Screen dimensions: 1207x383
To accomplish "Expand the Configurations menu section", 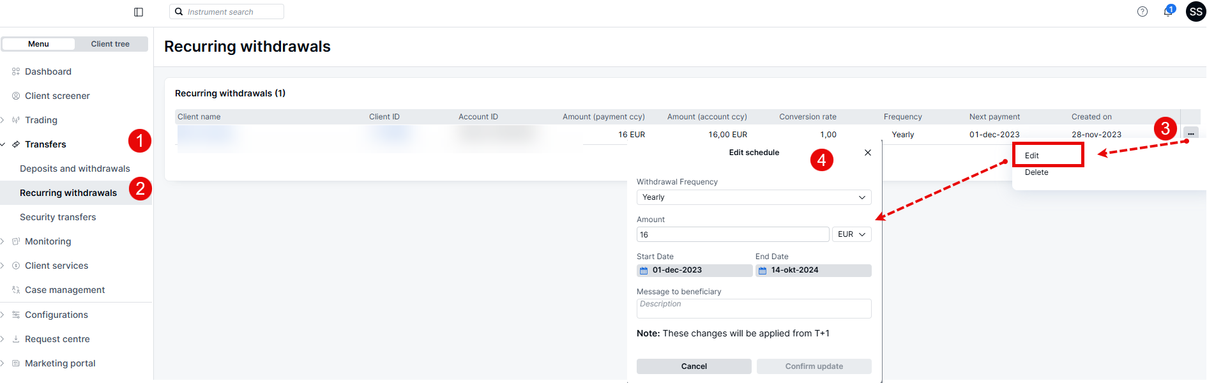I will coord(56,315).
